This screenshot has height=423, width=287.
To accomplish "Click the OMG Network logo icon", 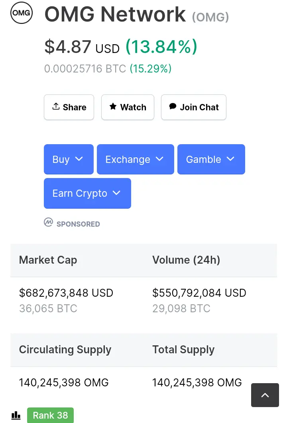I will coord(22,13).
